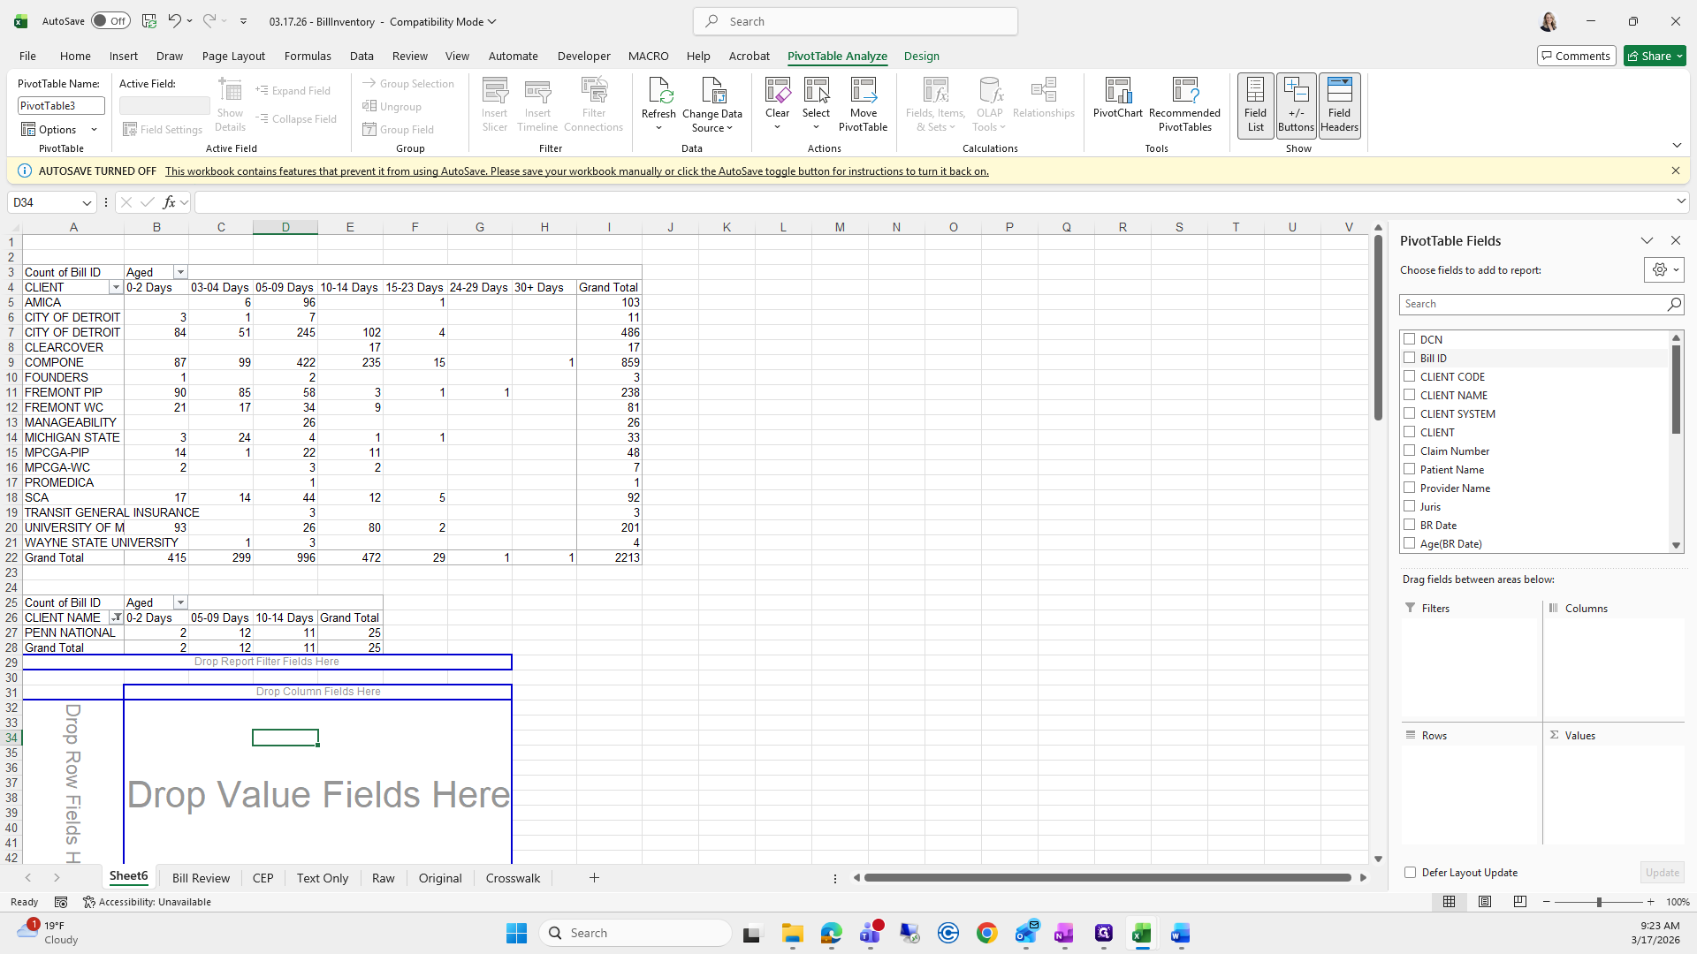Click the Move PivotTable icon

[x=863, y=91]
